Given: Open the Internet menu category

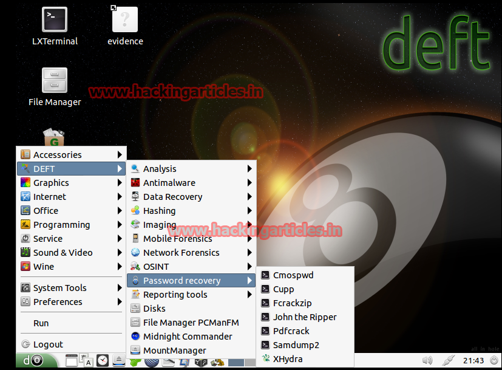Looking at the screenshot, I should point(72,197).
